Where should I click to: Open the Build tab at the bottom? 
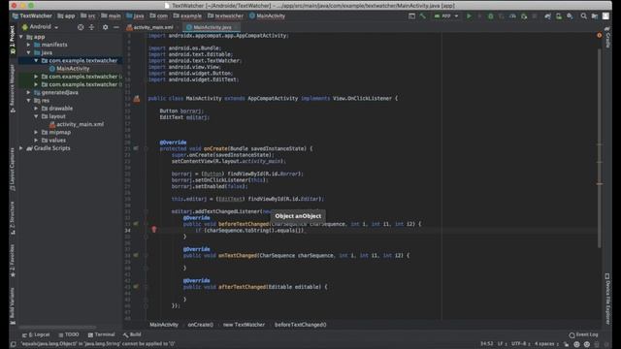132,334
